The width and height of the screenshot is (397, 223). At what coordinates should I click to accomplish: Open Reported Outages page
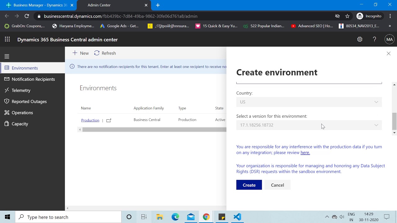[x=32, y=101]
